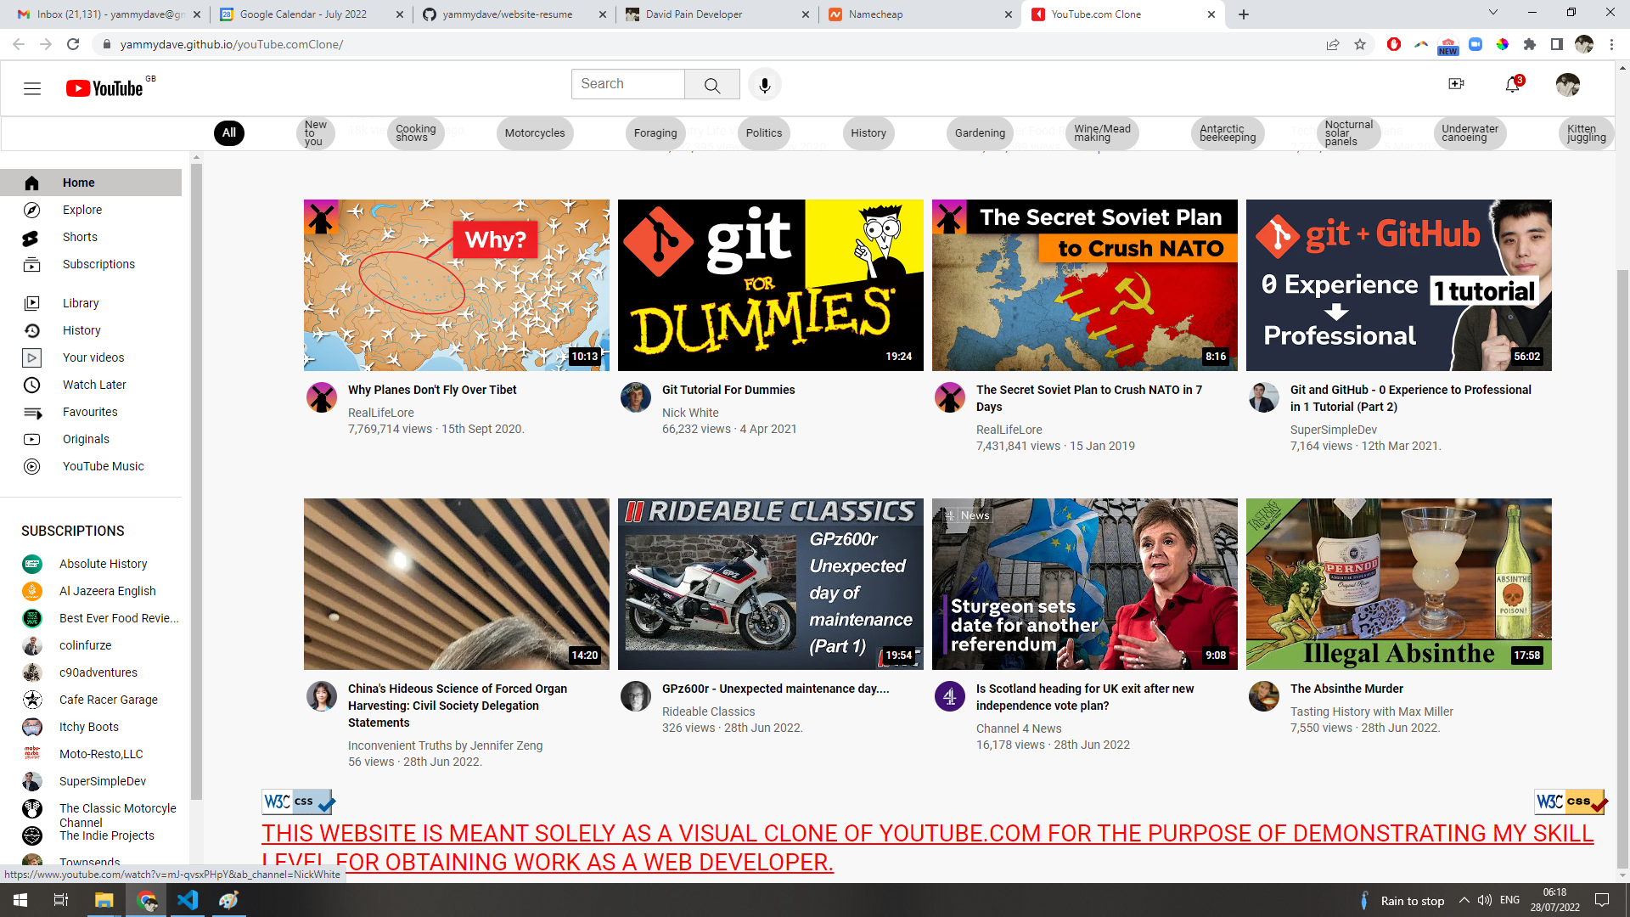
Task: Click the Al Jazeera English avatar
Action: tap(32, 591)
